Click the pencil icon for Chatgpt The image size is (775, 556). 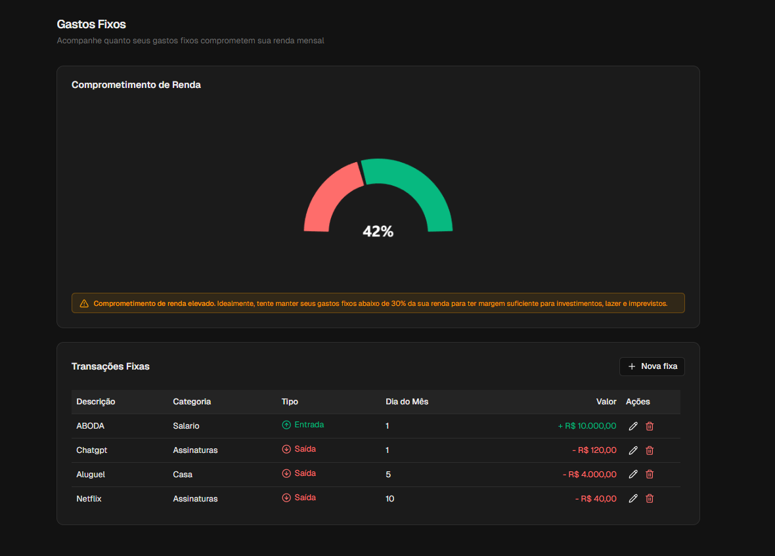pos(633,450)
